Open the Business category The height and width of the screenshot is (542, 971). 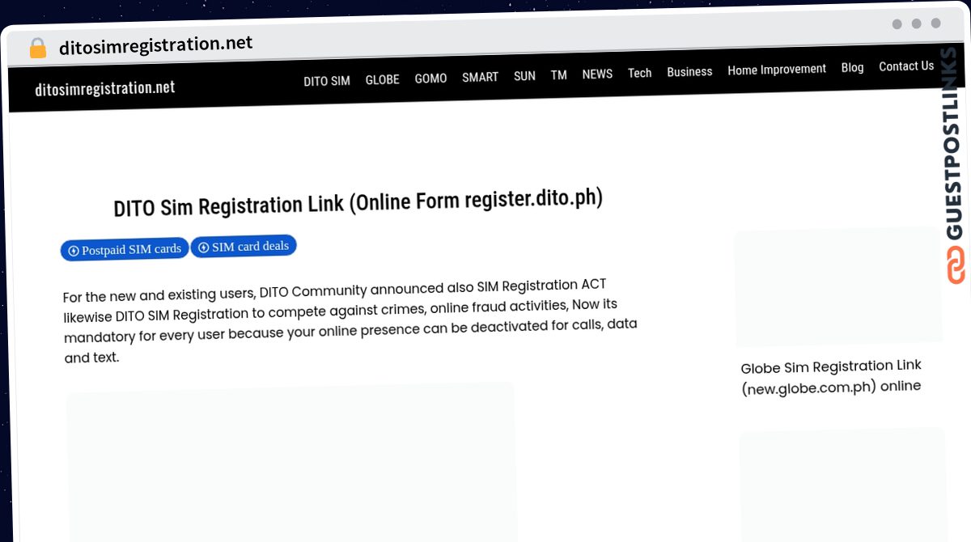click(689, 71)
